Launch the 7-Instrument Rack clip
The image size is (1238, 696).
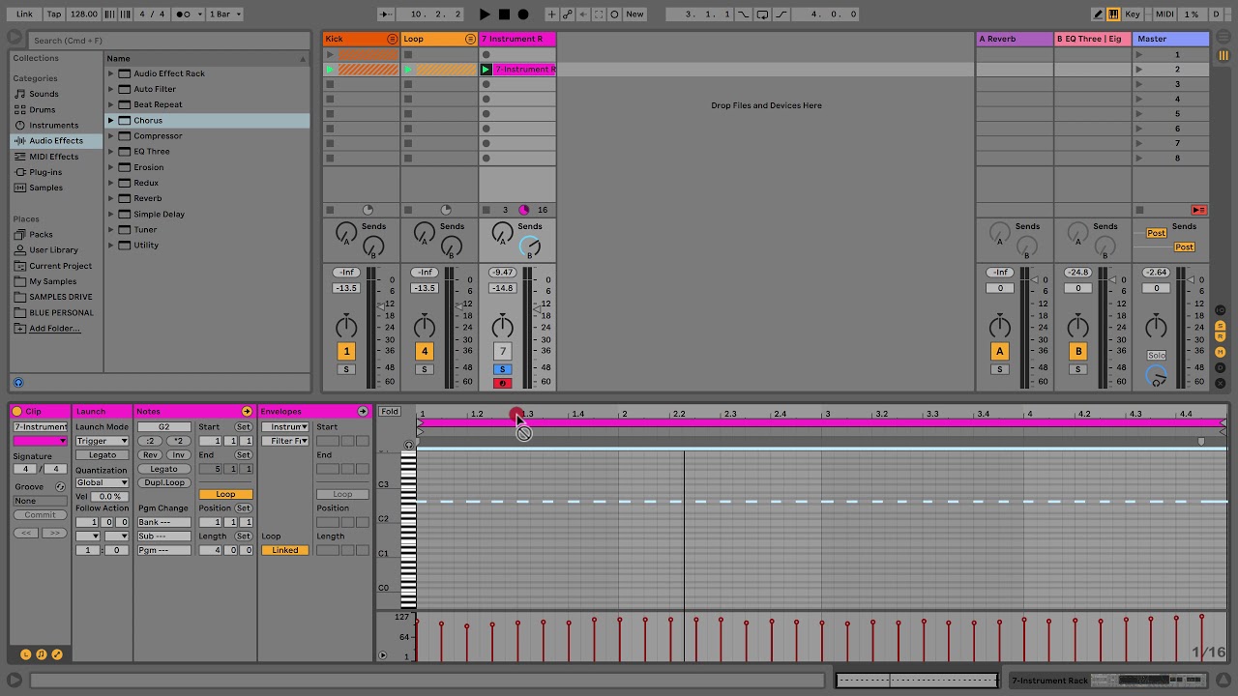(486, 70)
